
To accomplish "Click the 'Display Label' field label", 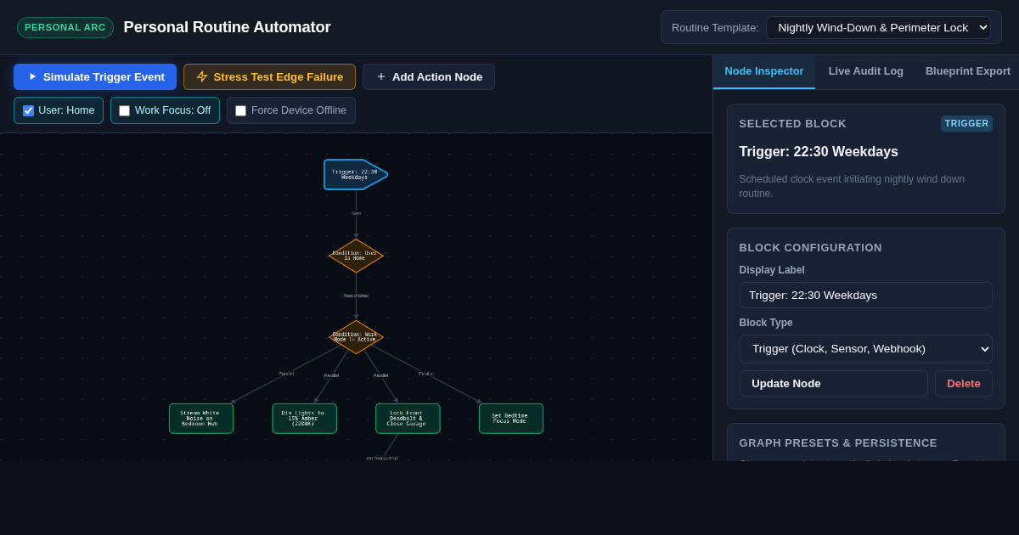I will (x=772, y=270).
